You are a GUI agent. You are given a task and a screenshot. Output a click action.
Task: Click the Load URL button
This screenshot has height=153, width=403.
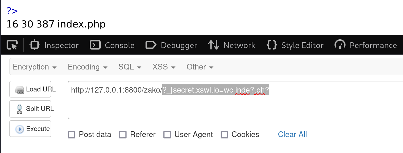click(30, 89)
